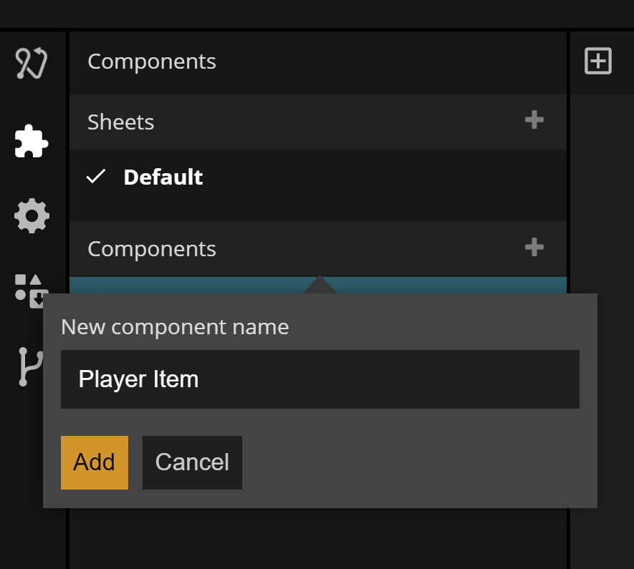
Task: Collapse the Components section header
Action: pyautogui.click(x=151, y=249)
